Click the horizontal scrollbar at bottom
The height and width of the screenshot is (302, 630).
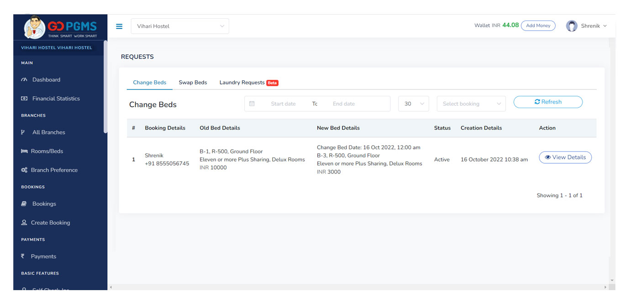(x=358, y=287)
